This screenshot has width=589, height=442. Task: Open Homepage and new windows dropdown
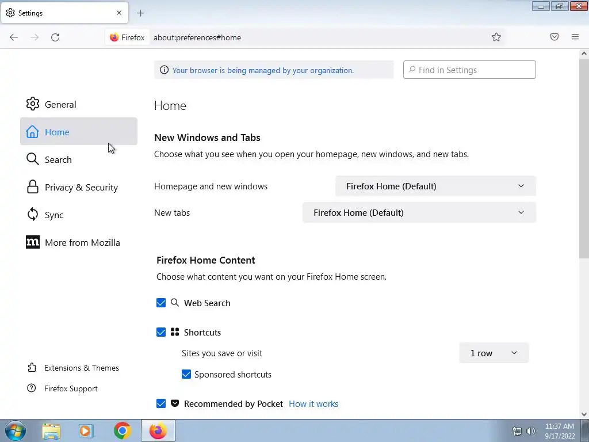(x=435, y=186)
